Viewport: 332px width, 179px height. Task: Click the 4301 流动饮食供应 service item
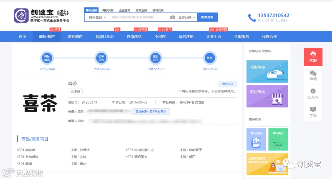(x=140, y=150)
